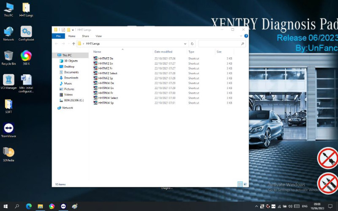Refresh the HHT Langs folder view

192,43
